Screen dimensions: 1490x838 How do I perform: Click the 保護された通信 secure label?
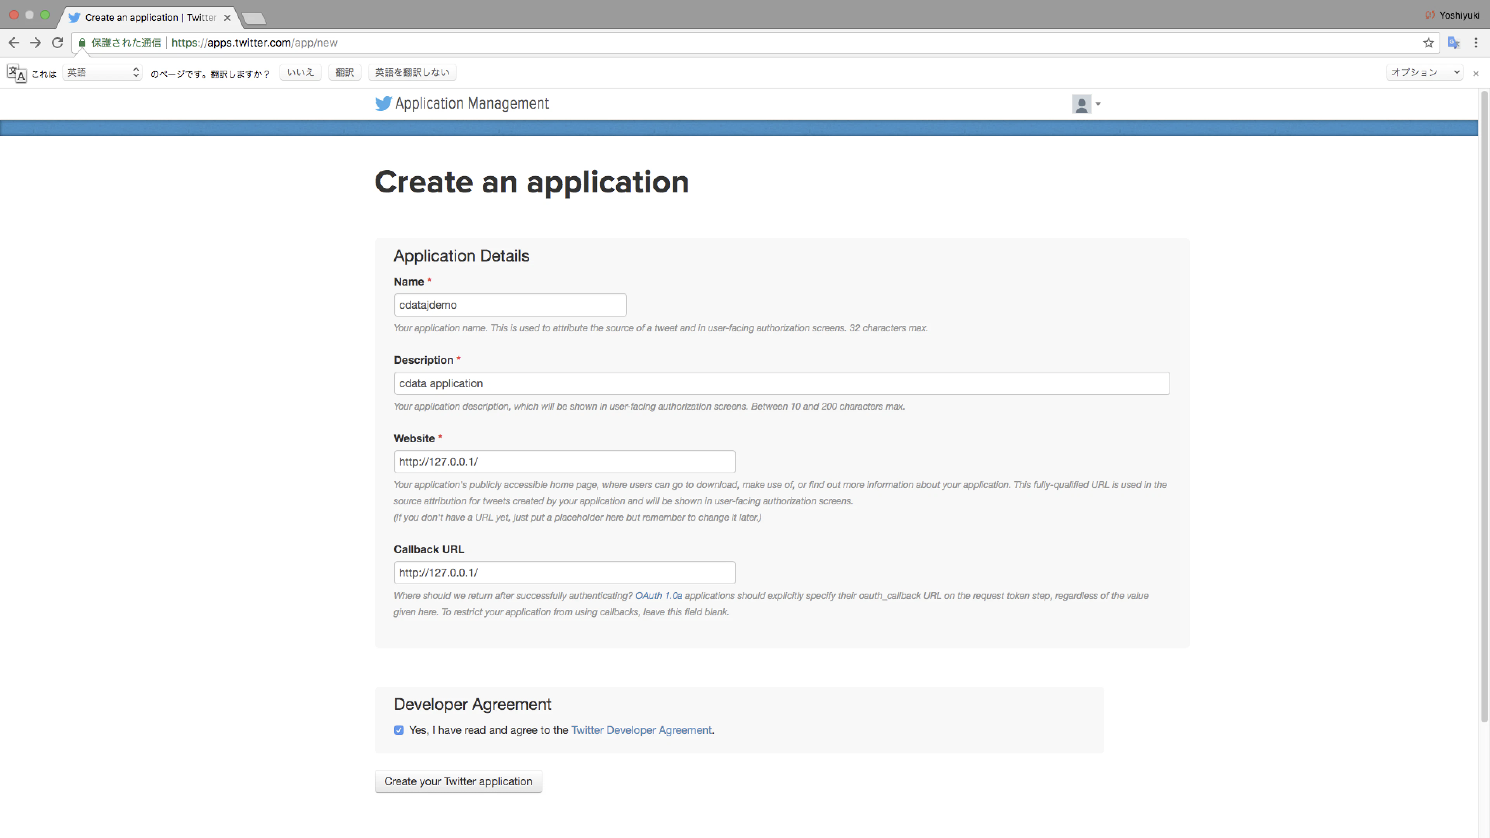(x=126, y=43)
